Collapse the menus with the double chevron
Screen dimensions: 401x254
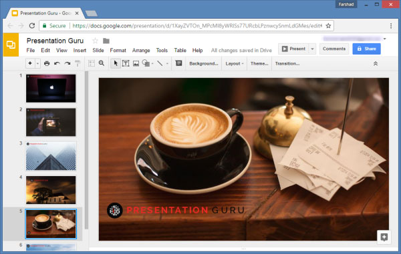click(x=376, y=63)
